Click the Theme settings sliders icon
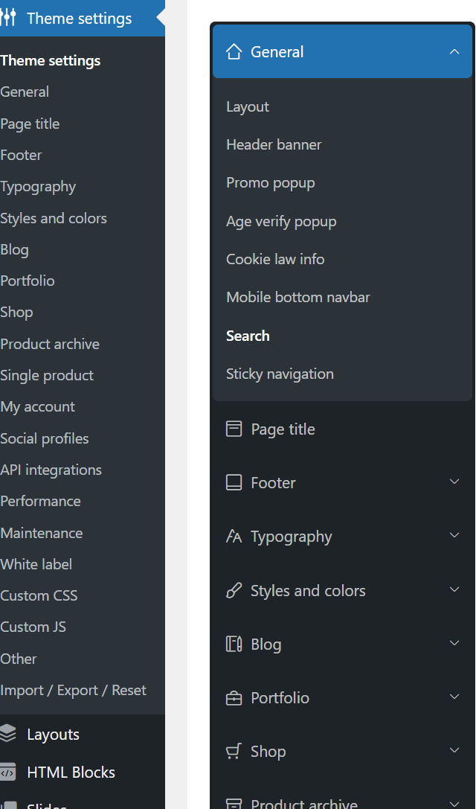 8,19
